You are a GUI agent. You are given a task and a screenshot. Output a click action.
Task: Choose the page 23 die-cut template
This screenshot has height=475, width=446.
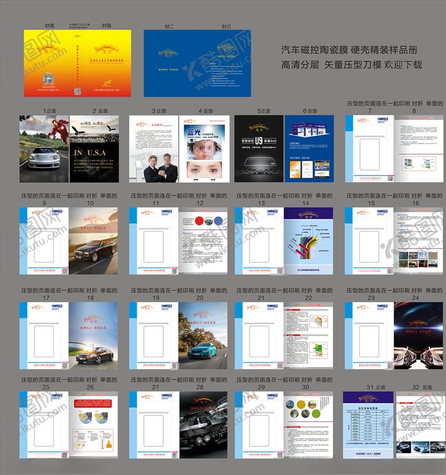point(369,336)
